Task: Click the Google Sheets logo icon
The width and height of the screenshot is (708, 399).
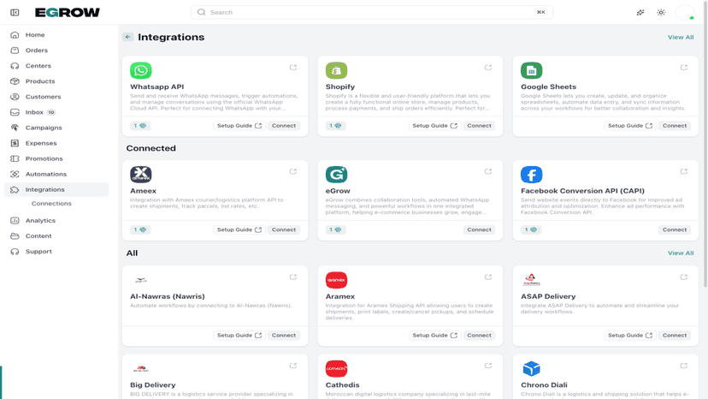Action: 532,70
